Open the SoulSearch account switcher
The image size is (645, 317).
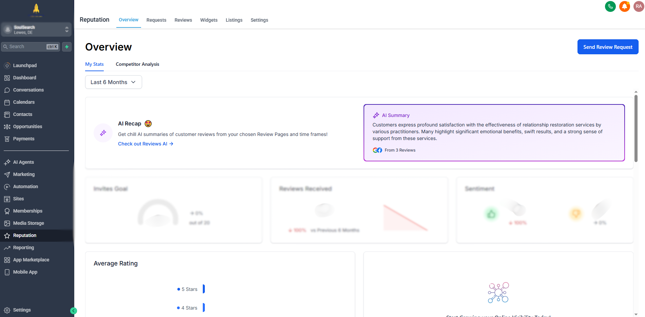coord(36,30)
